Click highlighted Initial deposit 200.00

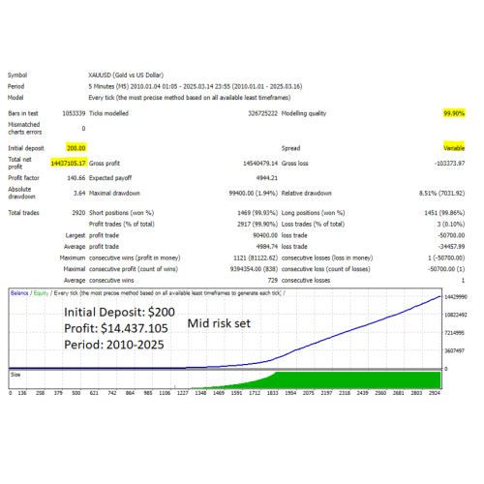pyautogui.click(x=76, y=148)
